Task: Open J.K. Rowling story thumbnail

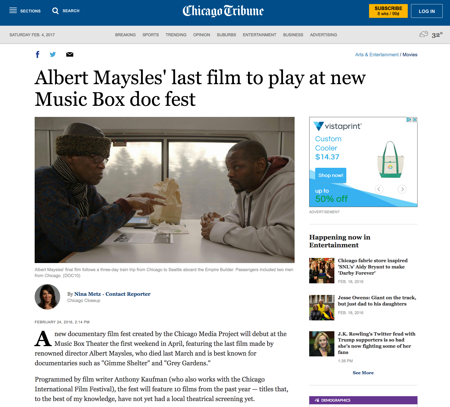Action: point(322,344)
